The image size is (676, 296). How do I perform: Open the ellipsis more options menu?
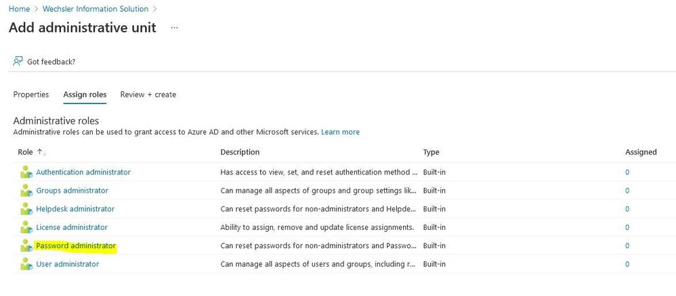click(175, 28)
